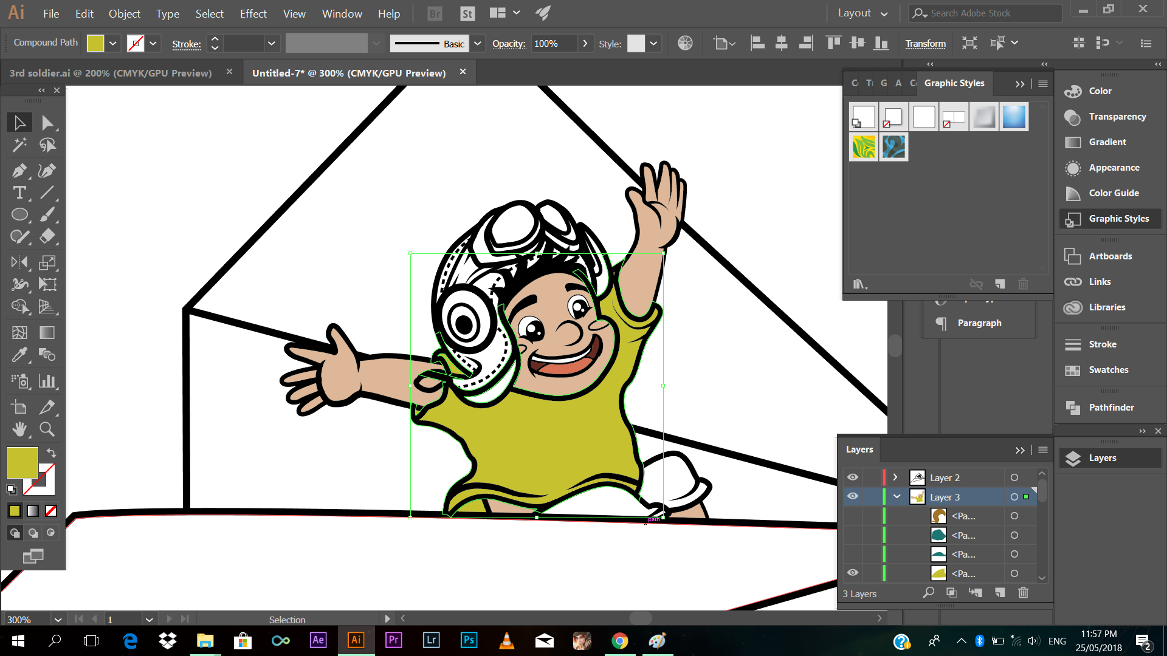The width and height of the screenshot is (1167, 656).
Task: Click Vertical Align Top icon
Action: point(833,43)
